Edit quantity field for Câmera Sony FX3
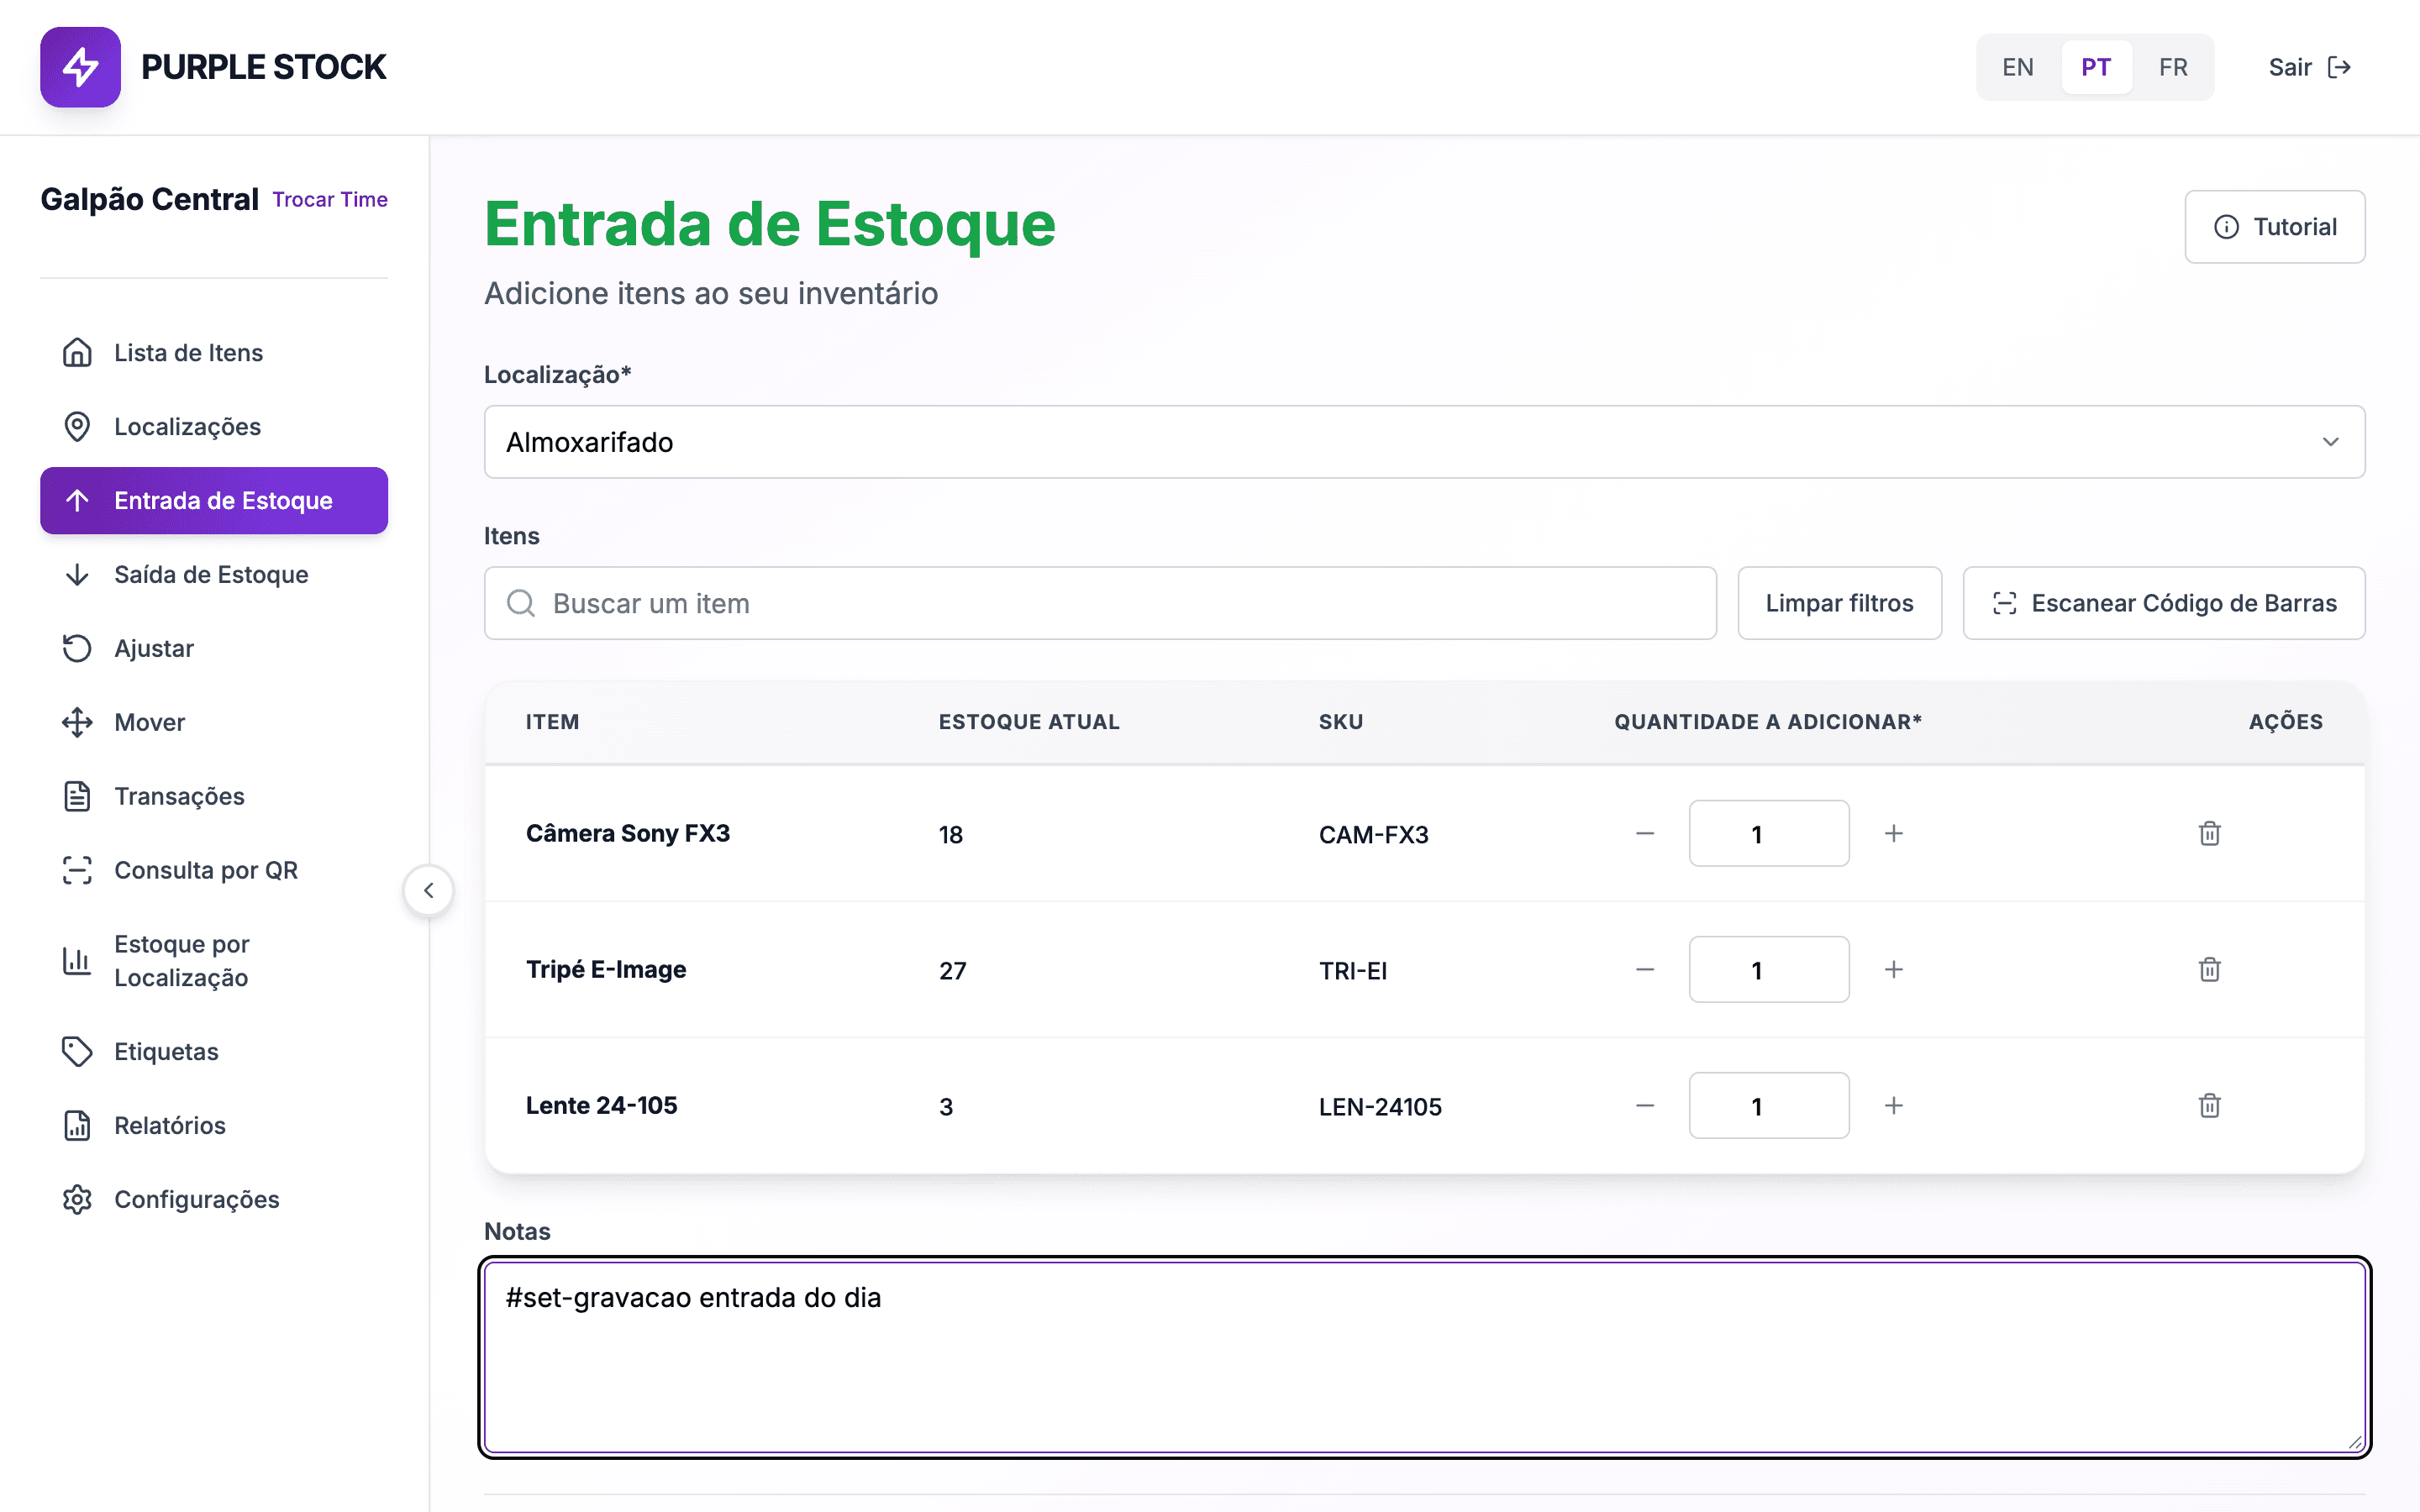 pyautogui.click(x=1768, y=833)
